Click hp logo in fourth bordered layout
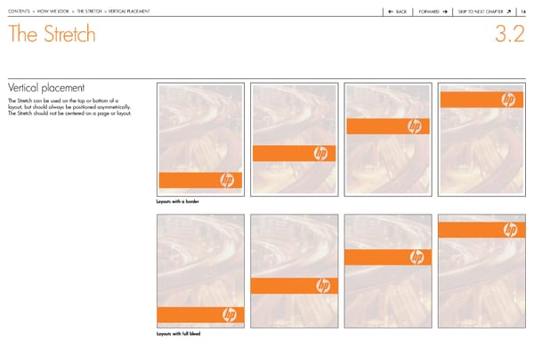Viewport: 534px width, 356px height. click(507, 100)
